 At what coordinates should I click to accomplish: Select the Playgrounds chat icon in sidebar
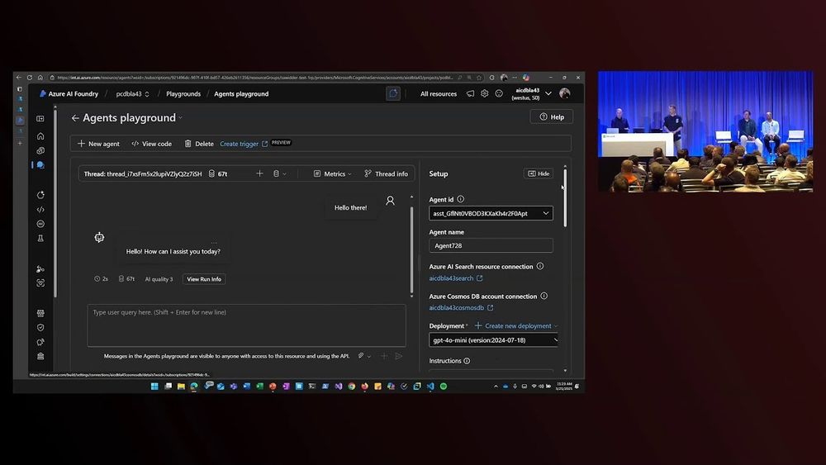tap(40, 165)
